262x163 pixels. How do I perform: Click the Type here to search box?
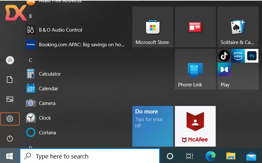tap(90, 156)
